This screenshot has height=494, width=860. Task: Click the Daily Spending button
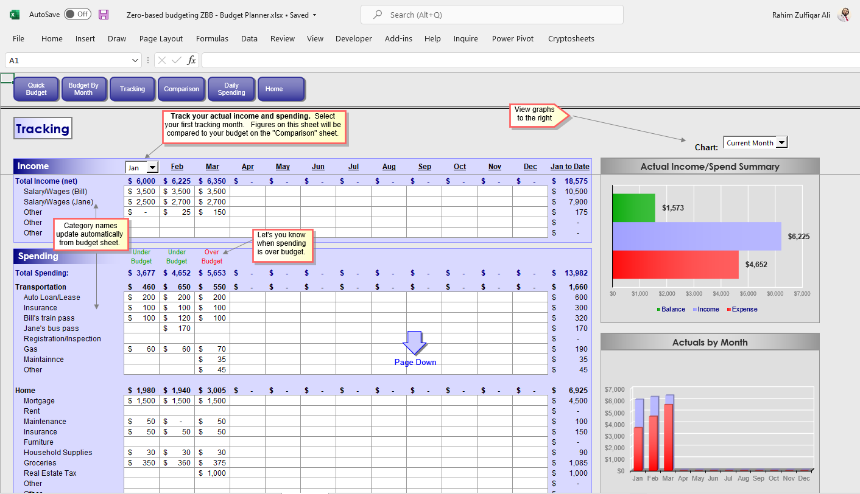click(231, 89)
